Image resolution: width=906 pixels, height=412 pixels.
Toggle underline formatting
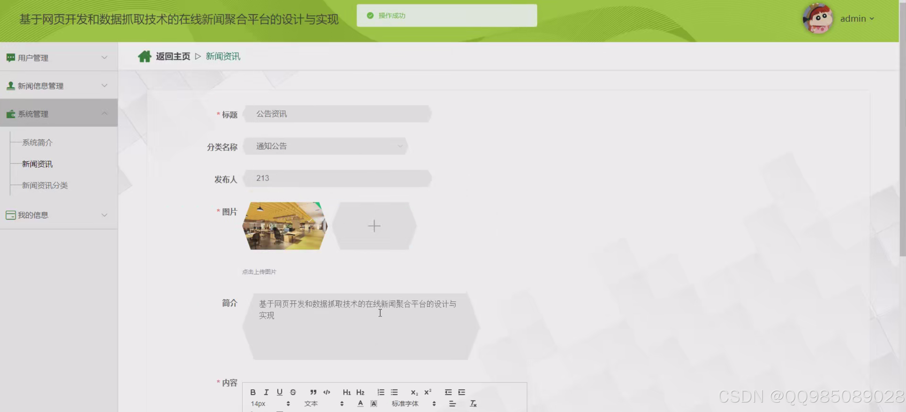(280, 393)
